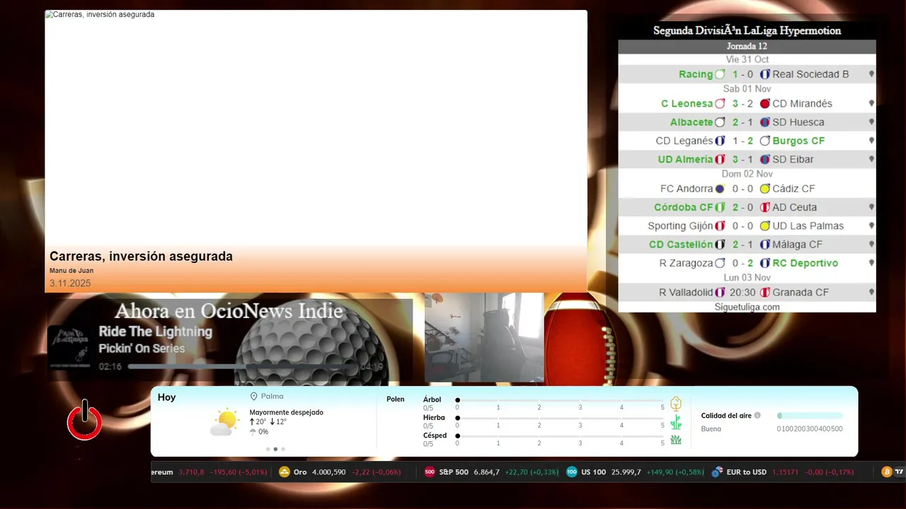The image size is (906, 509).
Task: Click the Árbol pollen level slider
Action: 560,400
